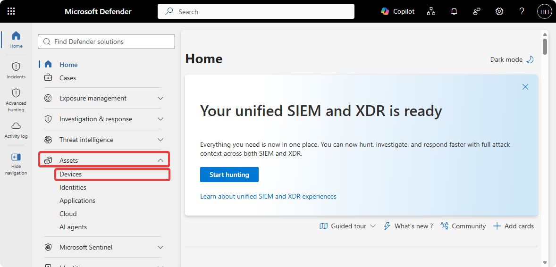The height and width of the screenshot is (267, 556).
Task: Click the top Search box
Action: coord(256,11)
